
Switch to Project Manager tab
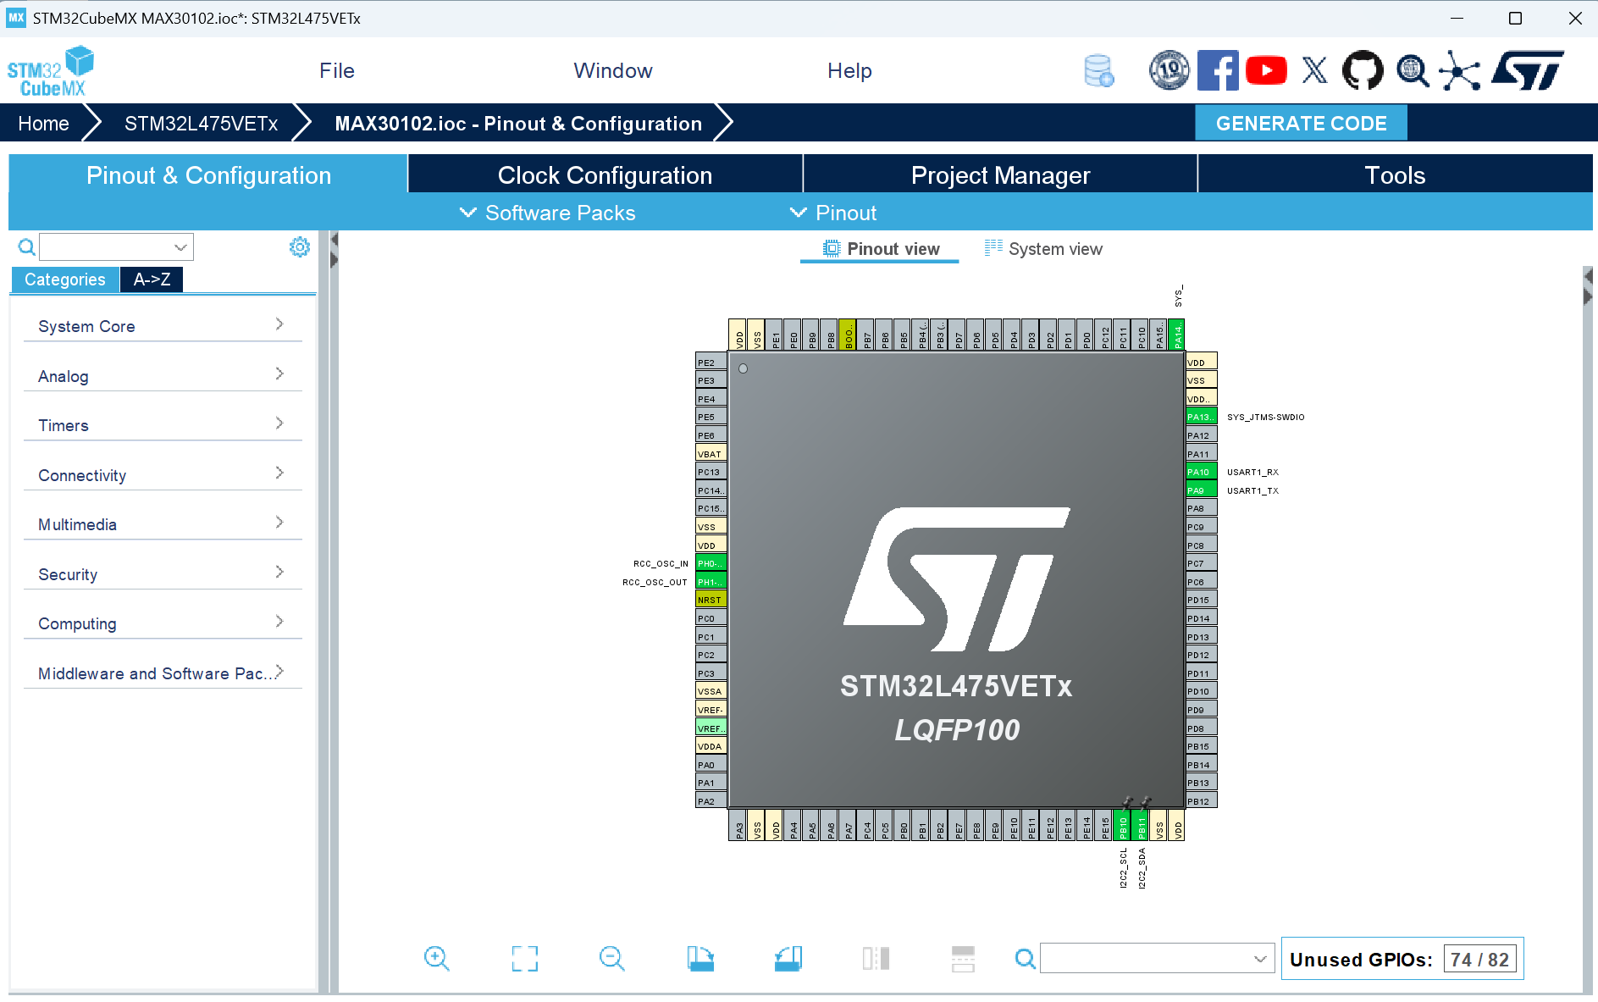(x=1000, y=175)
